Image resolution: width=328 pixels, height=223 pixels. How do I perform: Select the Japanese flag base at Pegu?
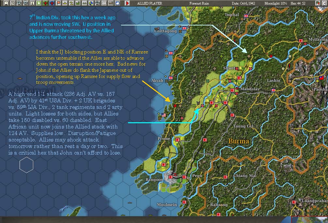point(184,177)
